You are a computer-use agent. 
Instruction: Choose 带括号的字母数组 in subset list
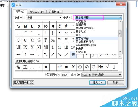(97, 45)
